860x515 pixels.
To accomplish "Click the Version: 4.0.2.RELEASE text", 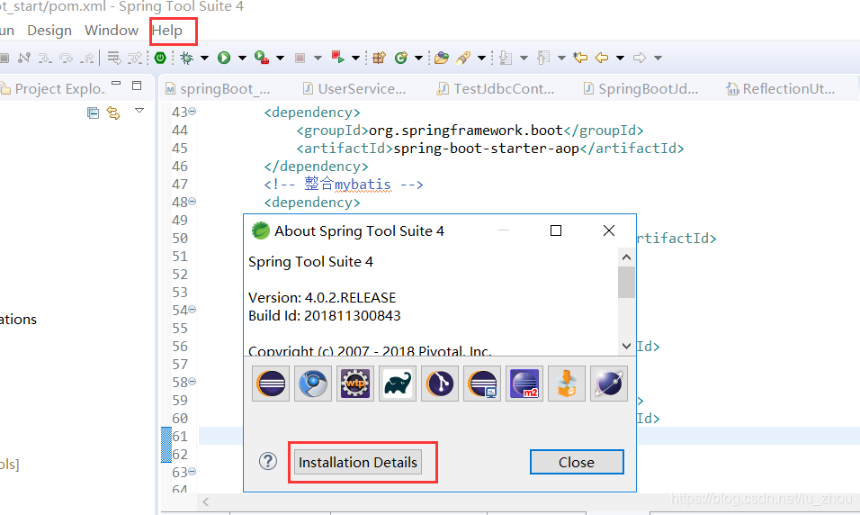I will coord(322,298).
